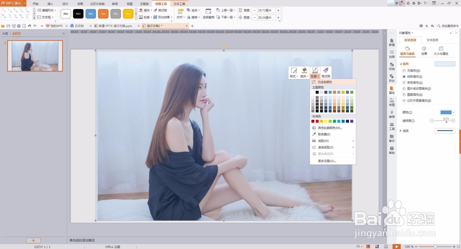The width and height of the screenshot is (461, 249).
Task: Choose 取色器 eyedropper menu entry
Action: click(333, 134)
